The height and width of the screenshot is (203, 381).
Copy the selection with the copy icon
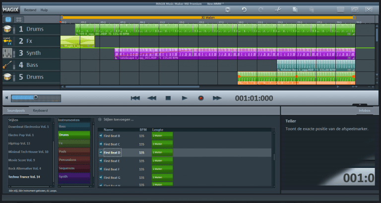(295, 10)
